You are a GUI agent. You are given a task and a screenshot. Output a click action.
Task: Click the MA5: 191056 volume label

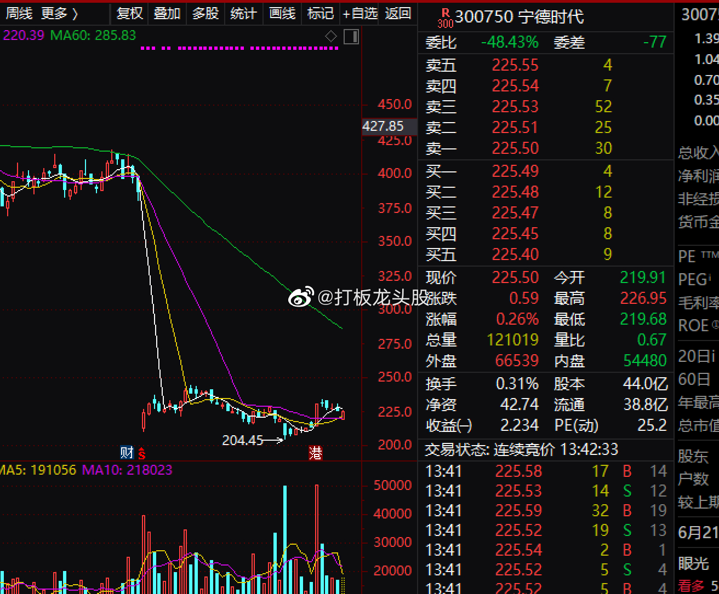38,470
